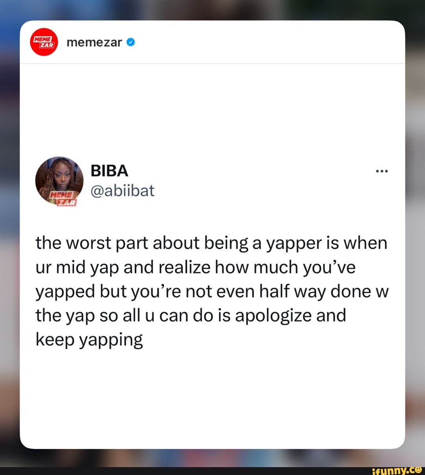This screenshot has width=425, height=475.
Task: Open the BIBA display name
Action: (x=109, y=171)
